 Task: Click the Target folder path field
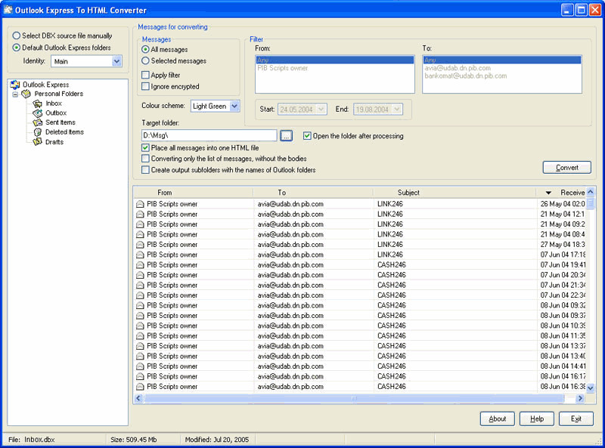(x=209, y=135)
